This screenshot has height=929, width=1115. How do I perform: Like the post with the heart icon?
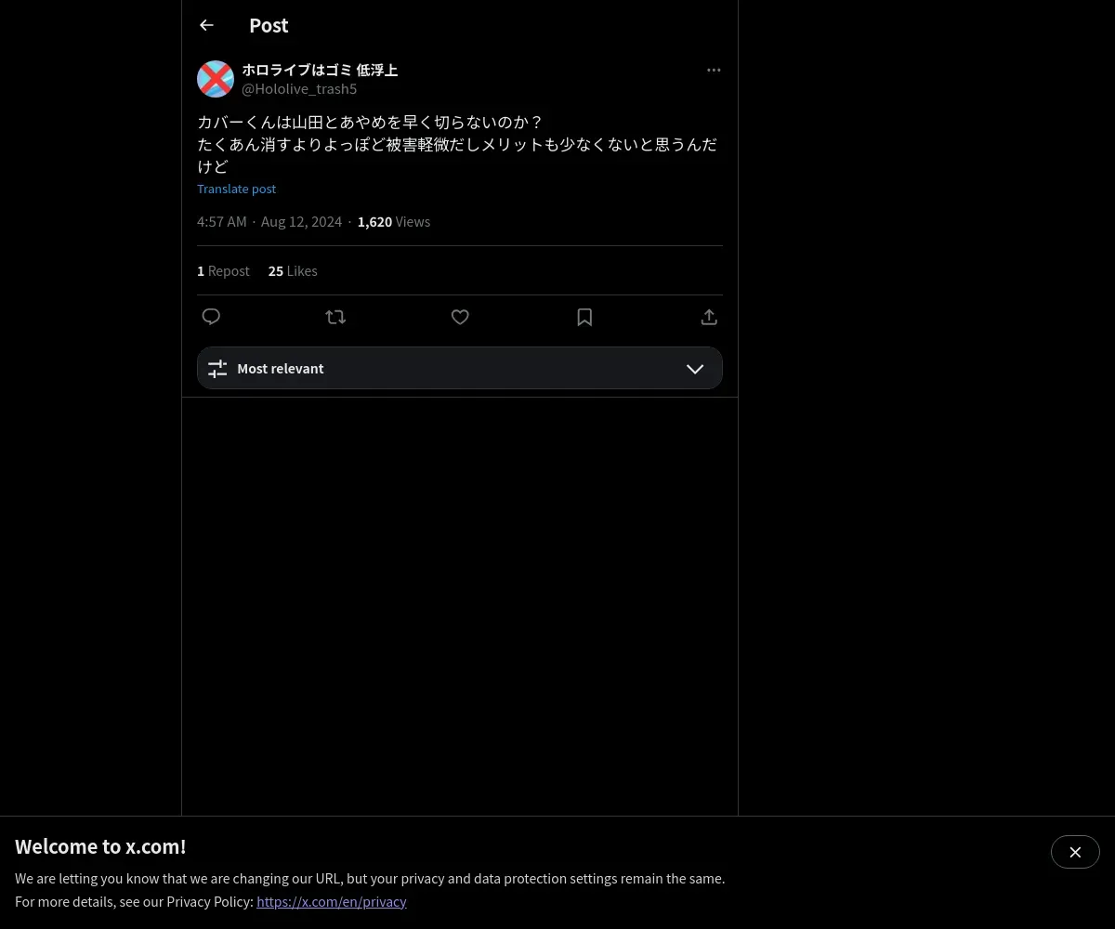460,317
